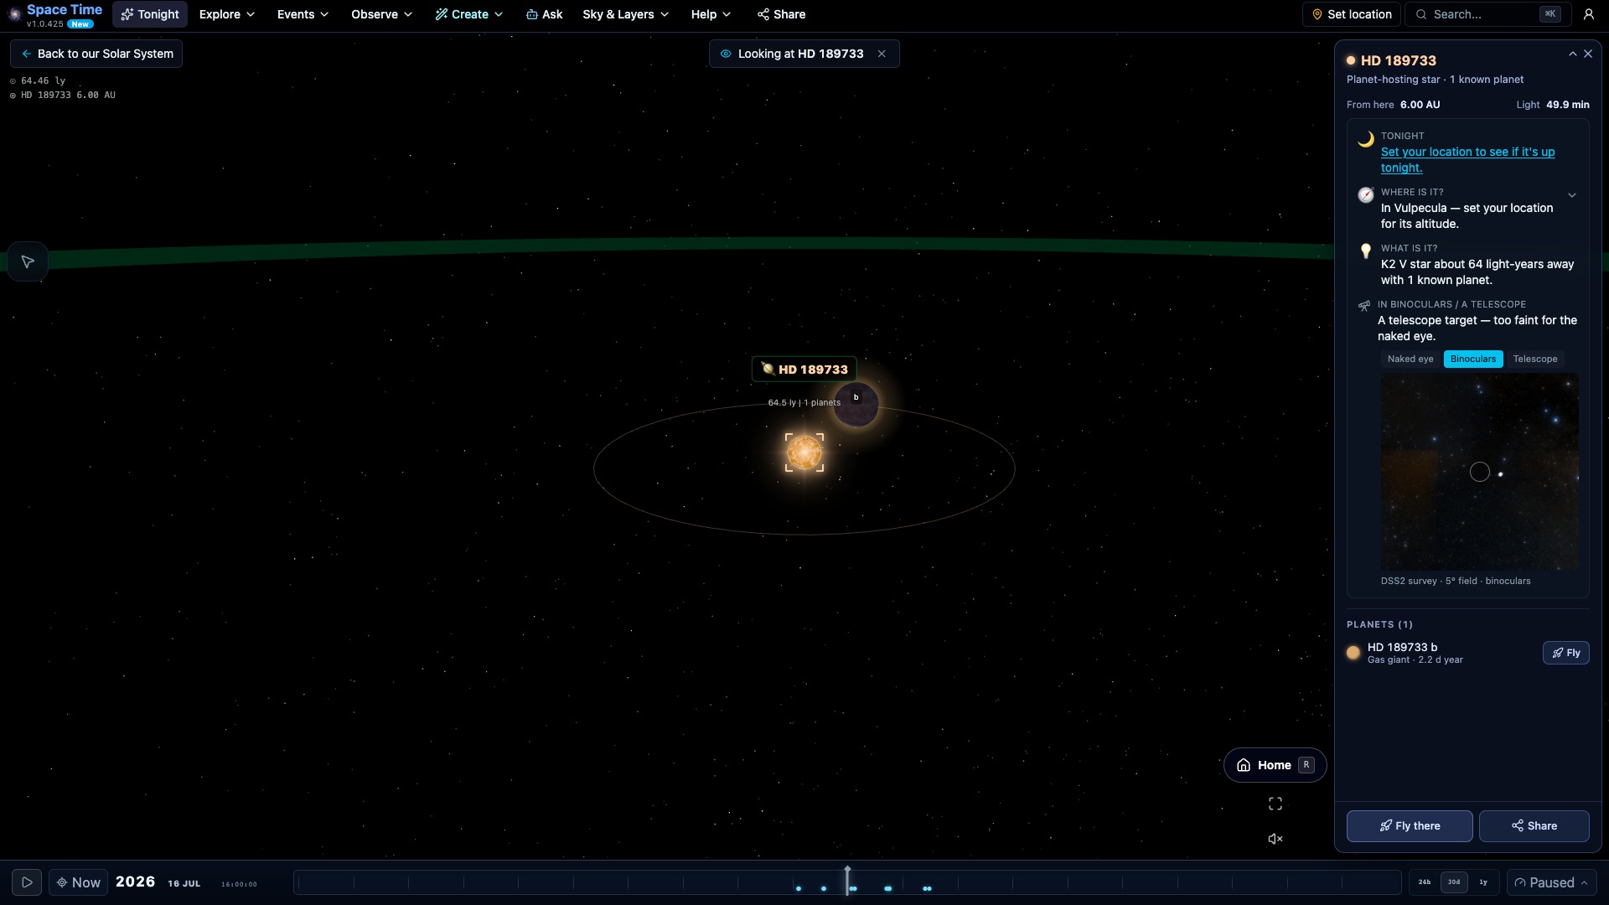Click the compass Where is it icon
1609x905 pixels.
[1366, 195]
